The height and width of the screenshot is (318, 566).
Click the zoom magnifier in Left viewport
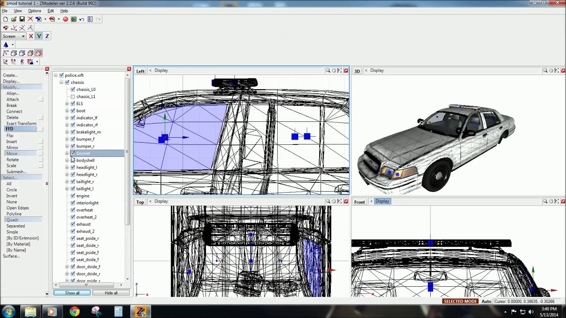328,71
